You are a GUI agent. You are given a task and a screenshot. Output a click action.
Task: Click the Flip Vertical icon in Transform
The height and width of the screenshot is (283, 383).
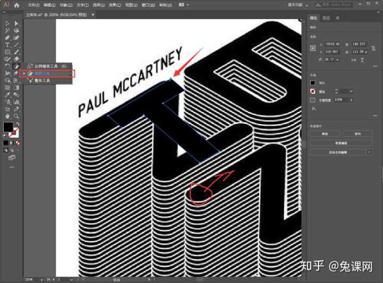[362, 59]
